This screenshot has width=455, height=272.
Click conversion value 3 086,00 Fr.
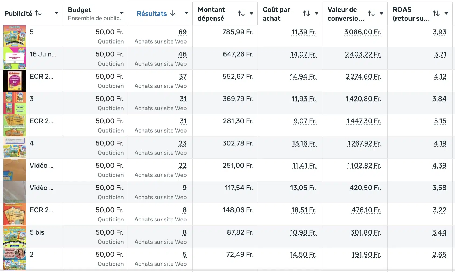click(363, 32)
